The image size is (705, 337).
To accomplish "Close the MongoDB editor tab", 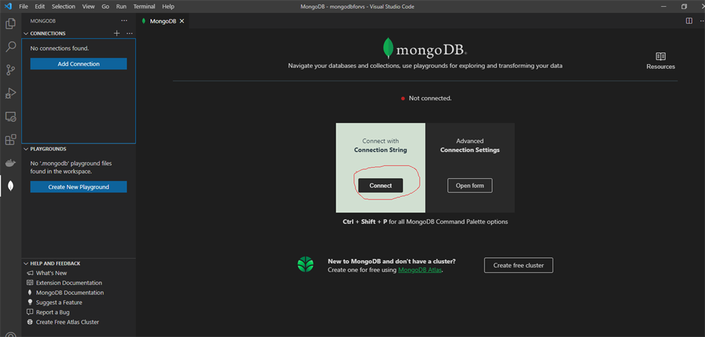I will 182,21.
